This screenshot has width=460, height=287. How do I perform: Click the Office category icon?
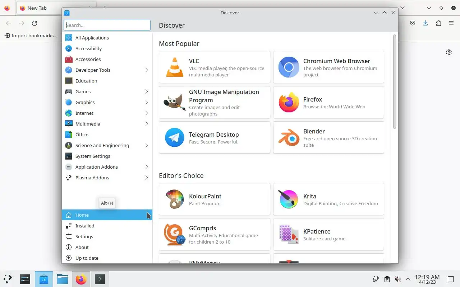pyautogui.click(x=69, y=135)
